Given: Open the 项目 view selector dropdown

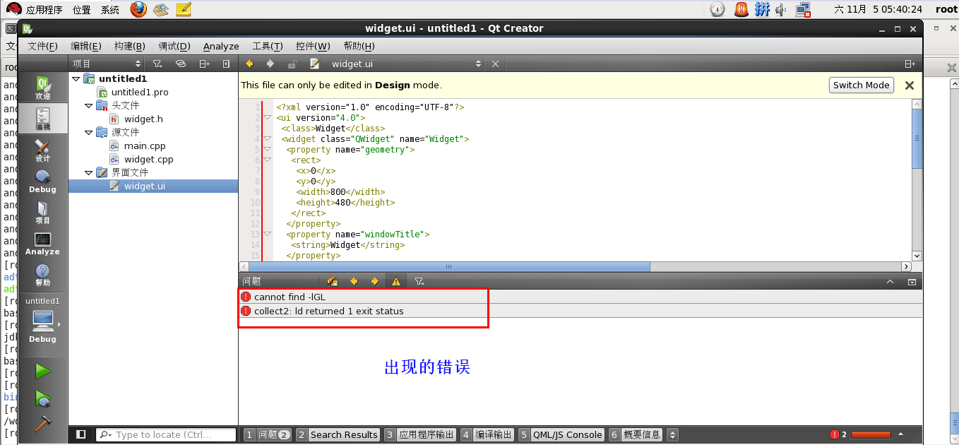Looking at the screenshot, I should (107, 64).
